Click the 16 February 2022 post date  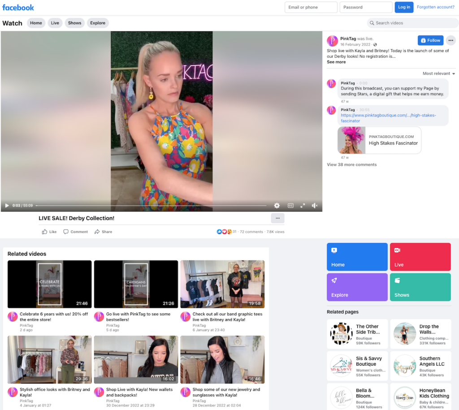(x=355, y=44)
